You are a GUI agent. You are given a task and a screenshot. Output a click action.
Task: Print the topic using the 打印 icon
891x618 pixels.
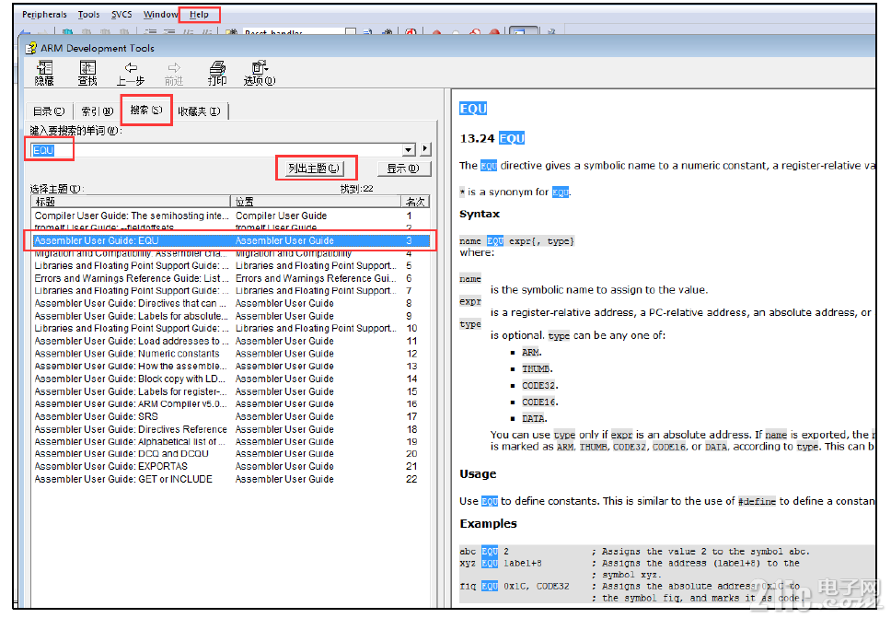[x=217, y=73]
